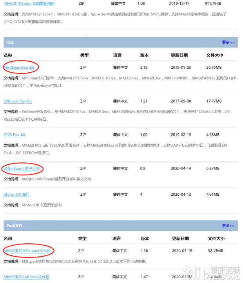Select date 2020-05-18 in KEIL pack row
This screenshot has width=243, height=283.
182,251
